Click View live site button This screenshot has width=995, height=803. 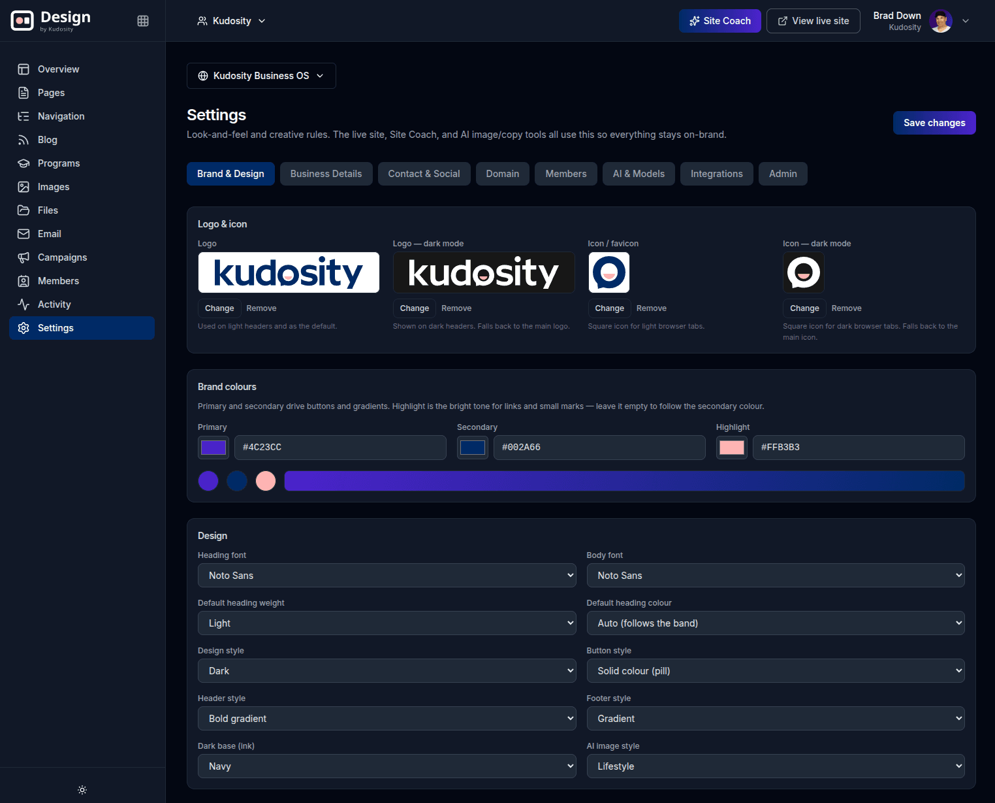click(x=813, y=21)
